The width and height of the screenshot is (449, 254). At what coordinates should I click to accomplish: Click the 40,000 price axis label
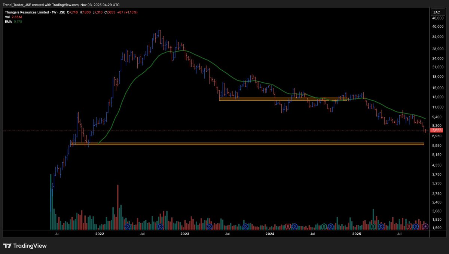pos(438,27)
